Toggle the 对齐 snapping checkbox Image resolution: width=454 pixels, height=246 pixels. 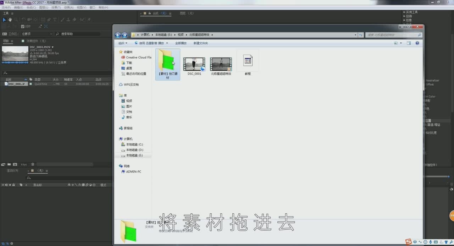(x=23, y=27)
